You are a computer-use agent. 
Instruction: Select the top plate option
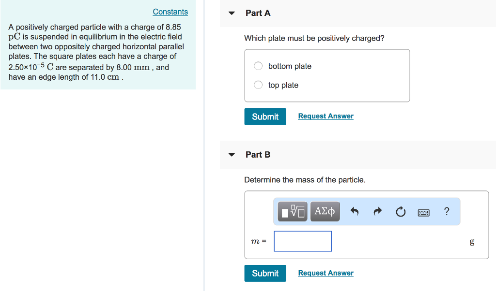[258, 84]
